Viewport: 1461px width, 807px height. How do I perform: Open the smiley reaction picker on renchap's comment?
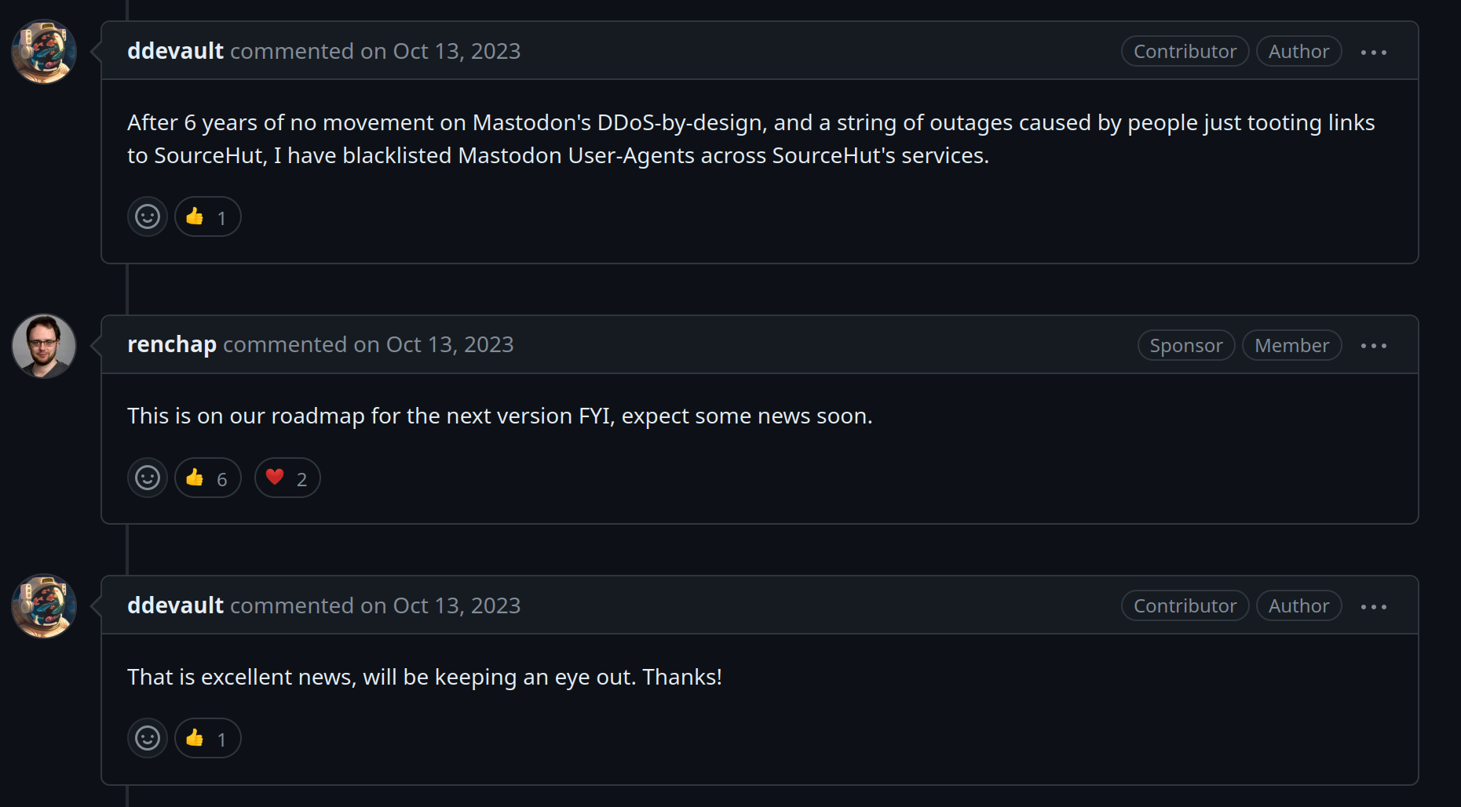pyautogui.click(x=147, y=477)
